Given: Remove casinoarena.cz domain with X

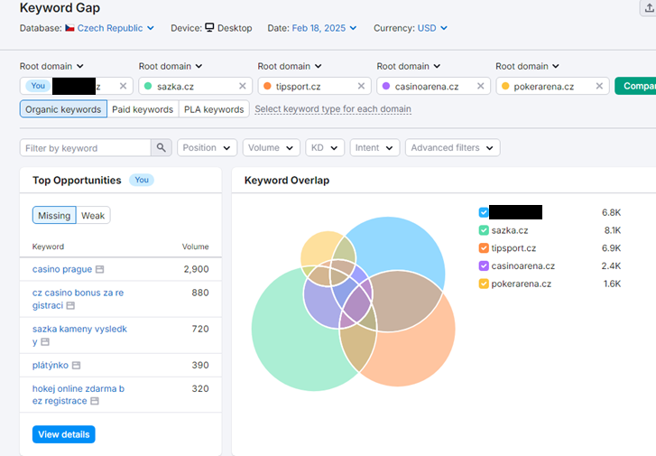Looking at the screenshot, I should click(x=480, y=86).
